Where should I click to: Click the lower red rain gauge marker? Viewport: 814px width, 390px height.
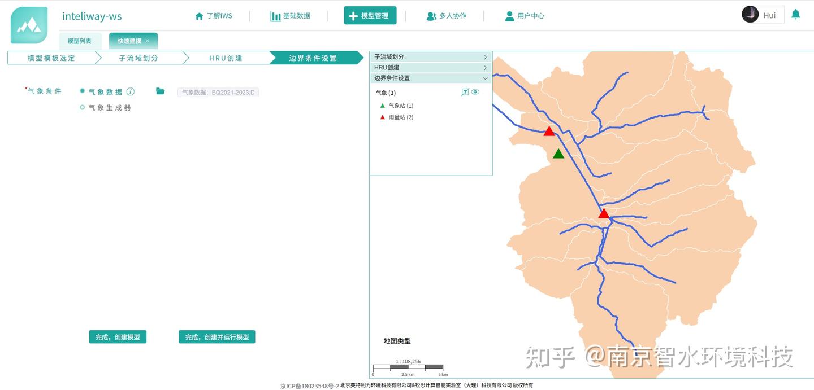pos(604,213)
